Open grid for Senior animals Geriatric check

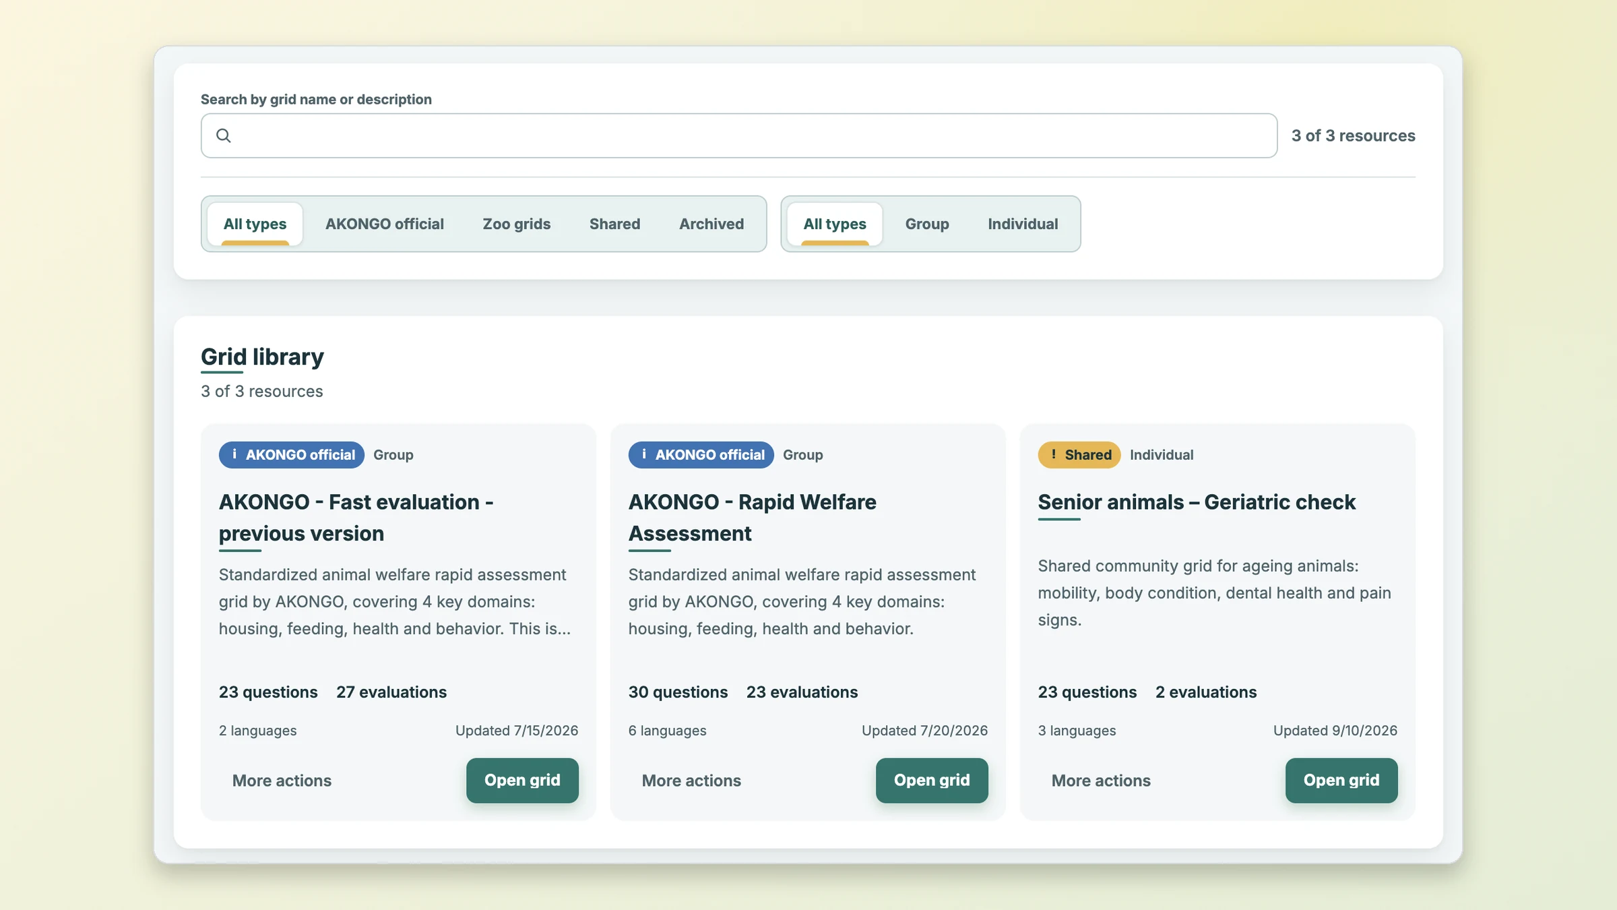(x=1341, y=780)
